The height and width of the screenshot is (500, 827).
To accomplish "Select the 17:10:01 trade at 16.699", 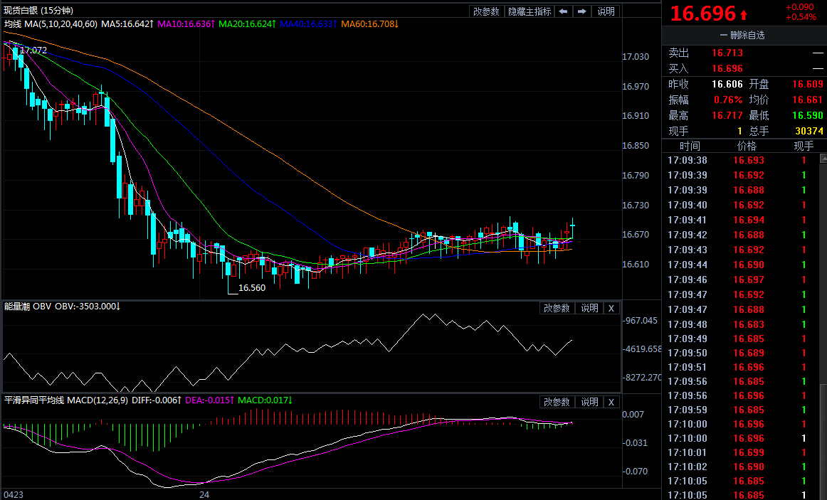I will [740, 452].
